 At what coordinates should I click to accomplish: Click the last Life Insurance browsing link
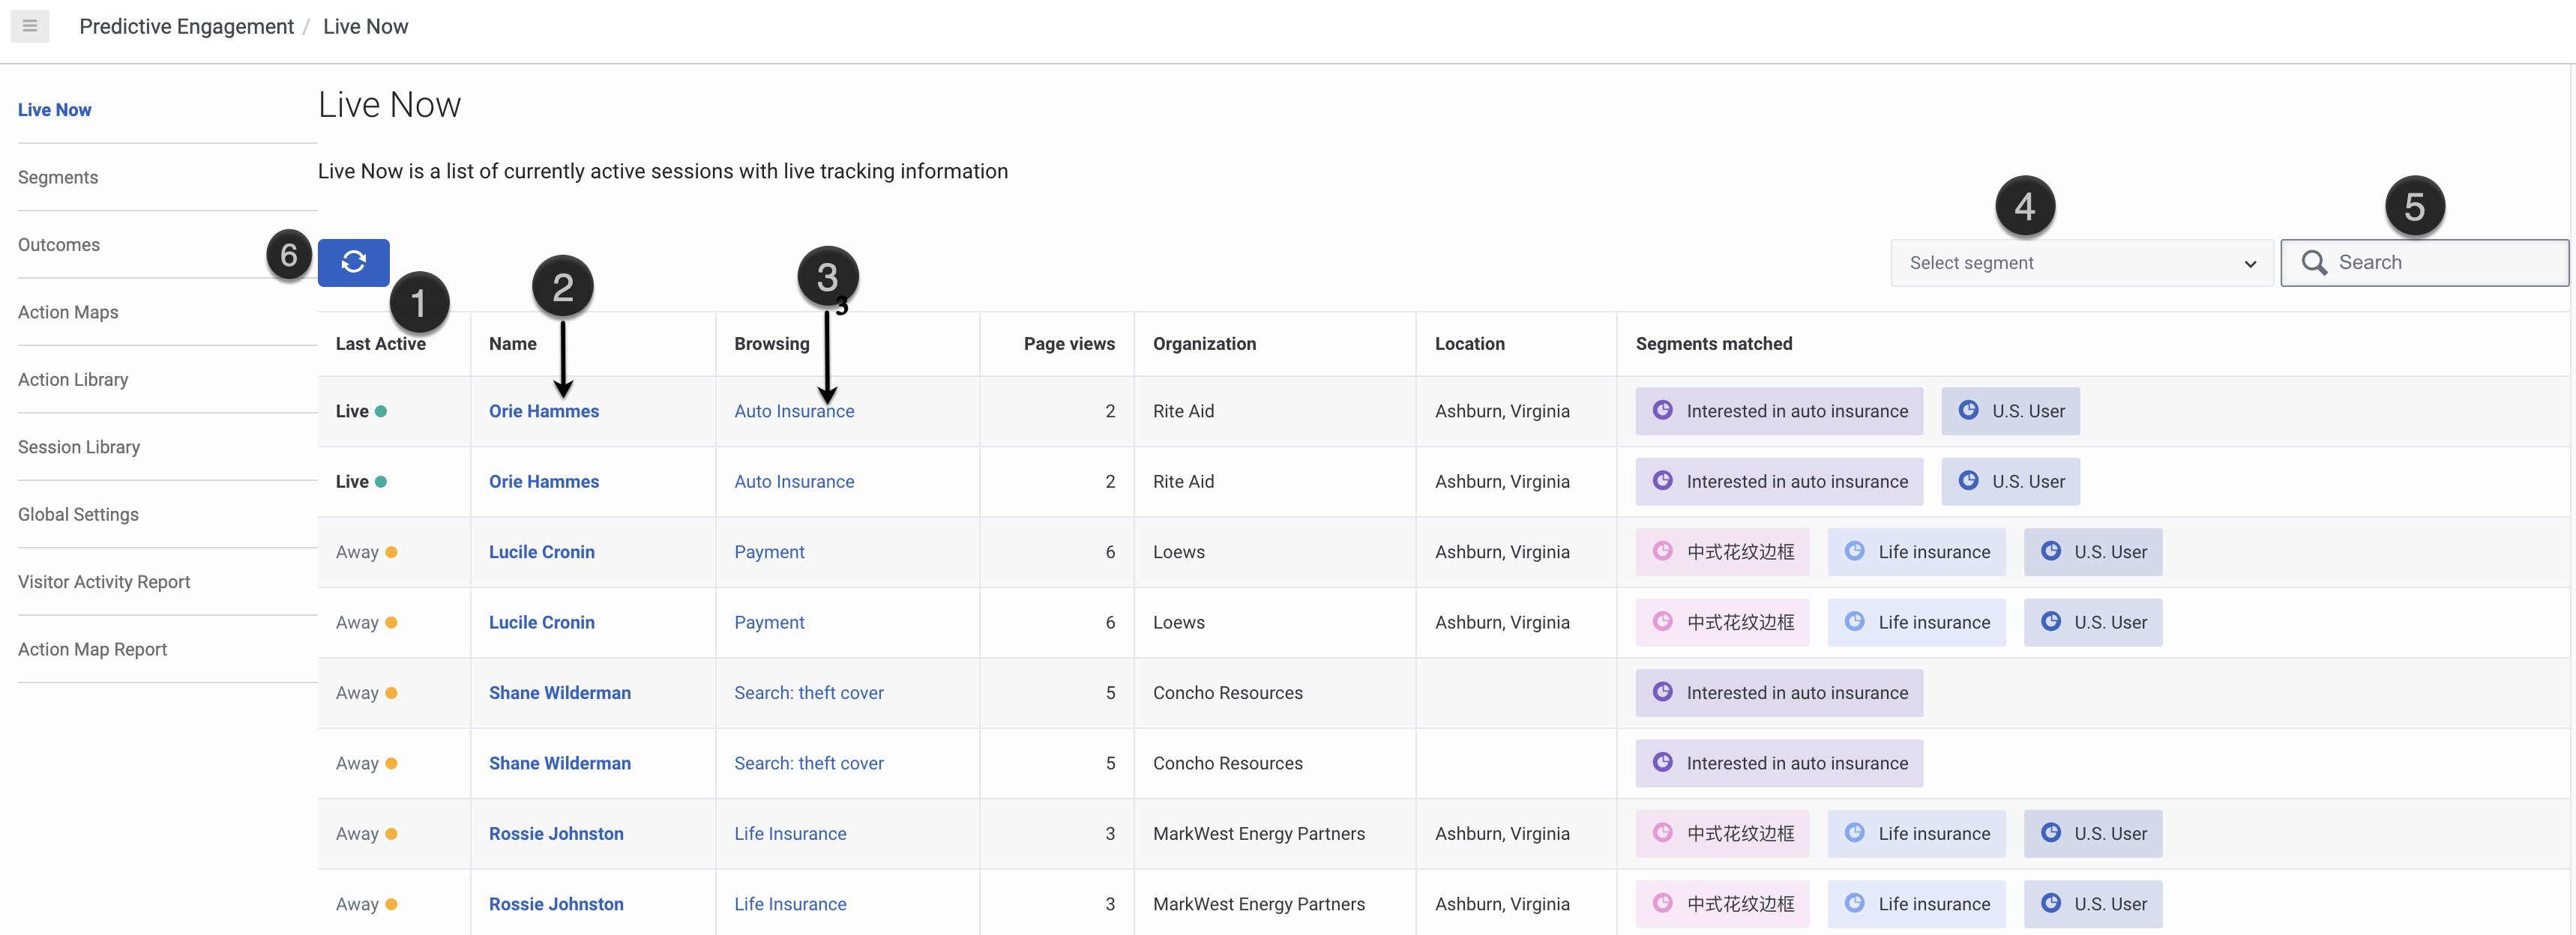click(x=790, y=904)
